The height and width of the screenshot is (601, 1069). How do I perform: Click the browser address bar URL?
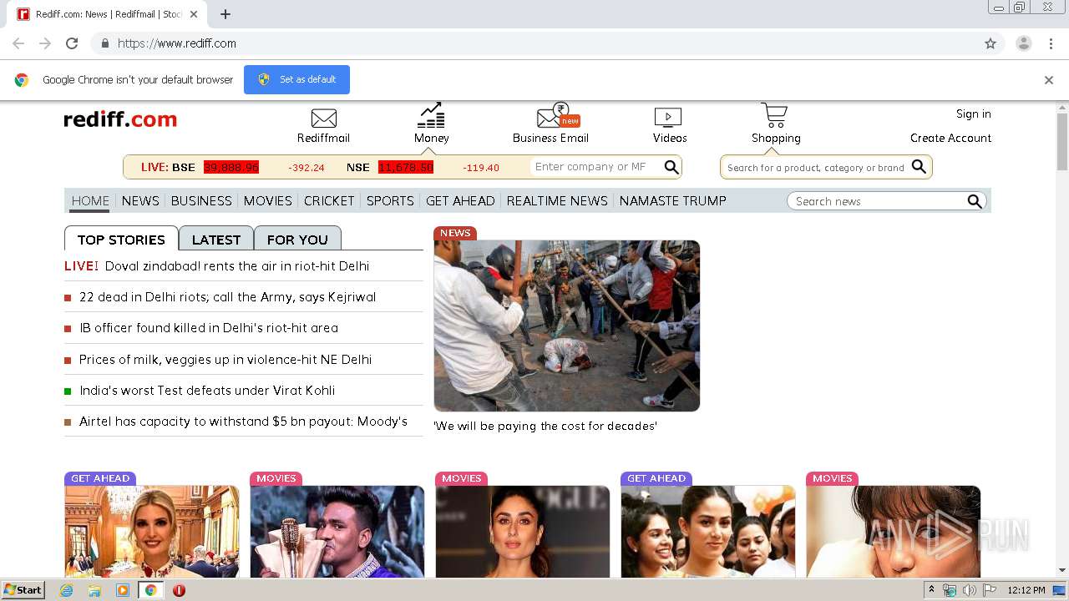176,43
